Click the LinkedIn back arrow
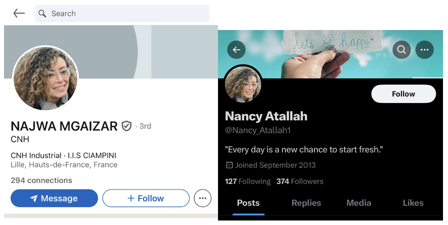The height and width of the screenshot is (225, 448). (x=19, y=13)
